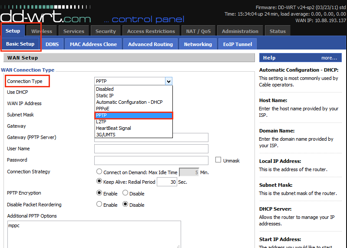Choose Static IP in dropdown list

tap(105, 96)
